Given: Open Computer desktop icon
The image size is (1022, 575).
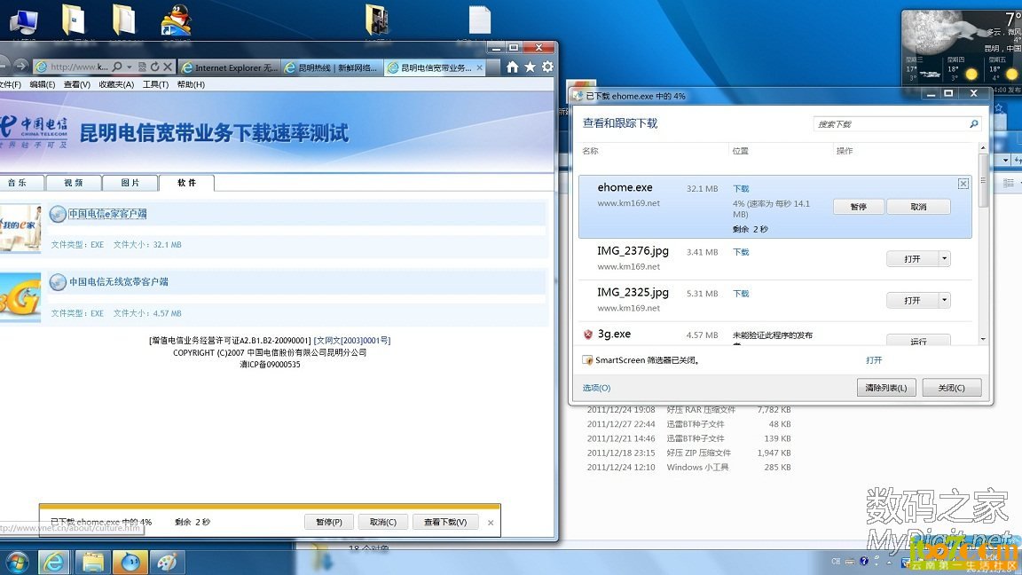Looking at the screenshot, I should point(23,20).
